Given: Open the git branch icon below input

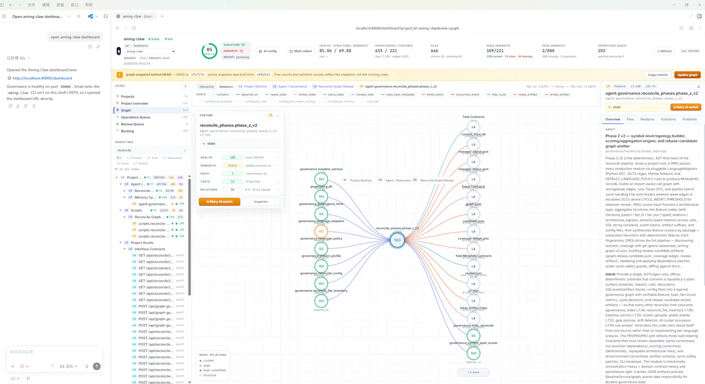Looking at the screenshot, I should [x=28, y=378].
